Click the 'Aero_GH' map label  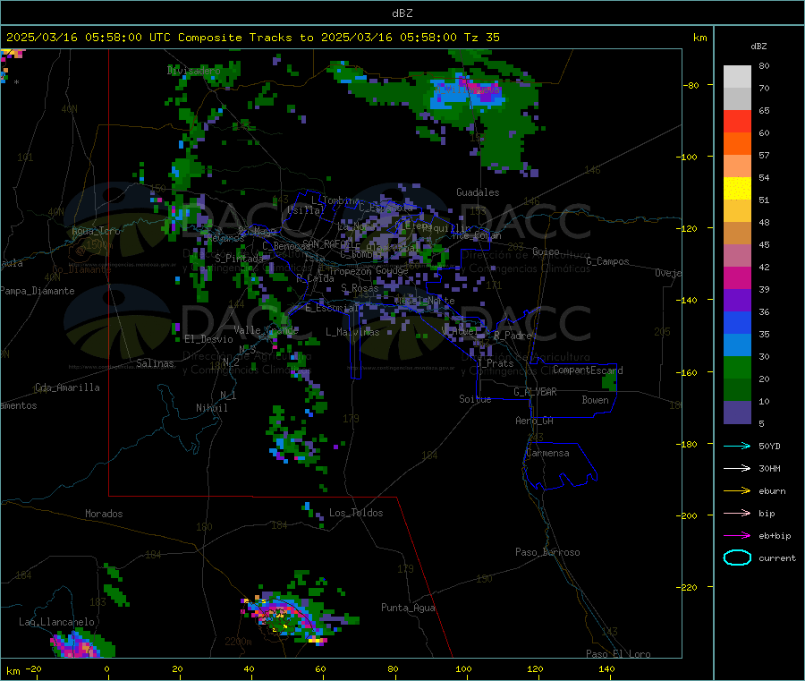534,421
